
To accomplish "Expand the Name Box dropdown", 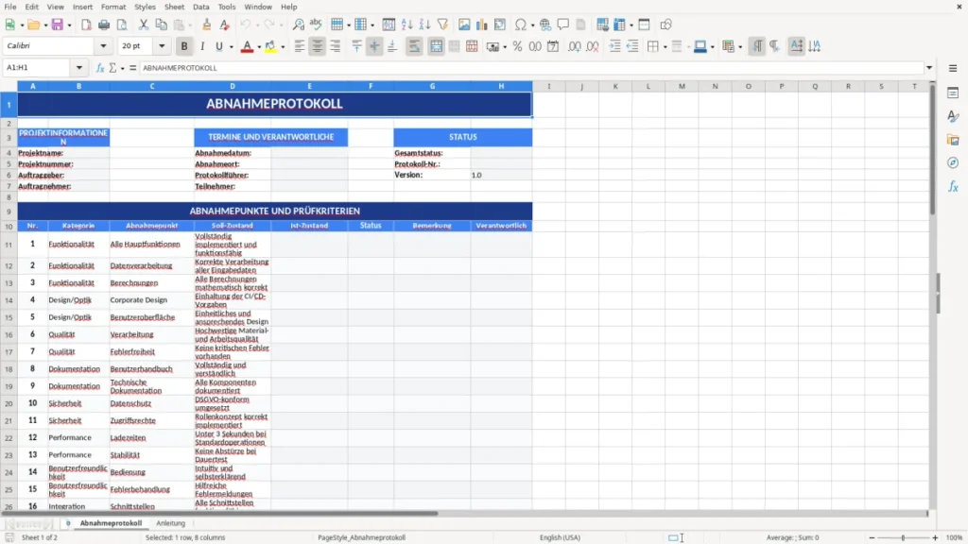I will (x=79, y=68).
